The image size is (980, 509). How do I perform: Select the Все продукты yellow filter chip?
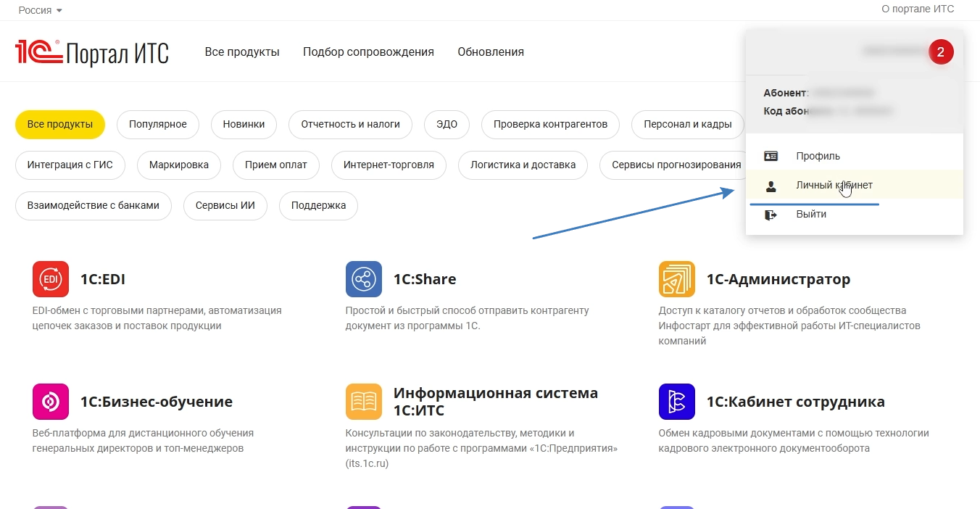pyautogui.click(x=60, y=124)
